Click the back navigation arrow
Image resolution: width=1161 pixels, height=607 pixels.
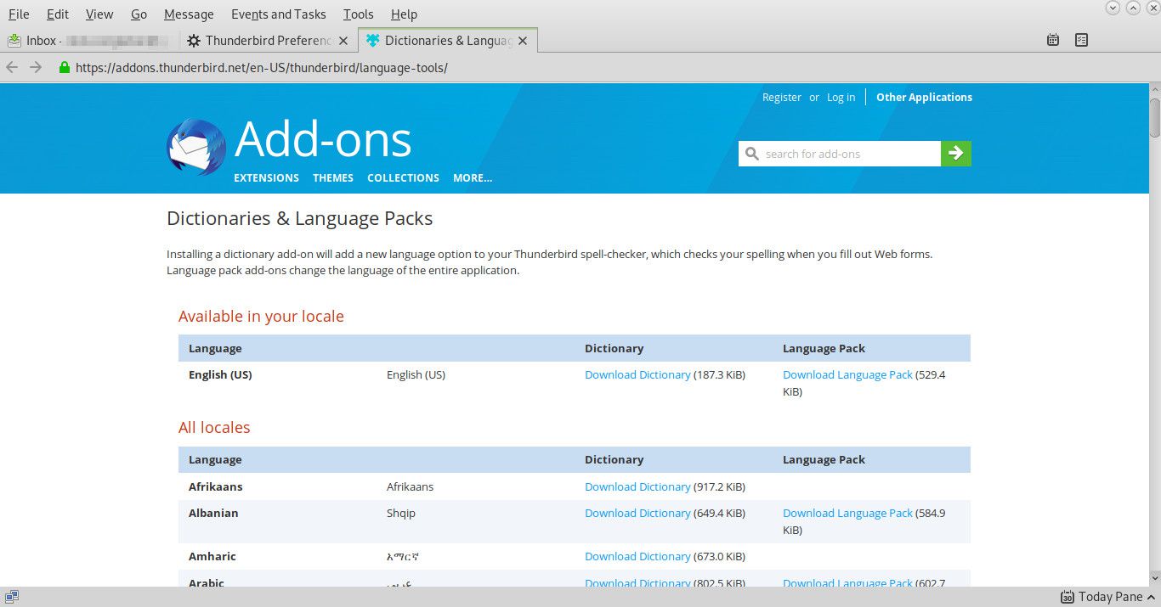click(x=12, y=68)
